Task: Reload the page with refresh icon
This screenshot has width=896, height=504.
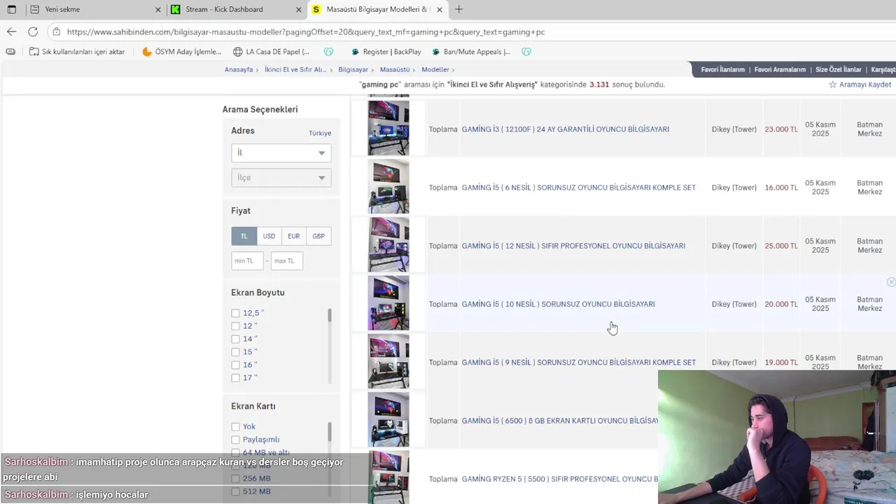Action: pyautogui.click(x=33, y=31)
